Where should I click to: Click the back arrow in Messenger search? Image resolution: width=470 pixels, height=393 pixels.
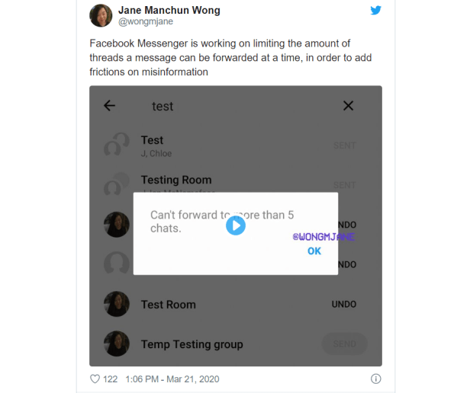tap(109, 106)
